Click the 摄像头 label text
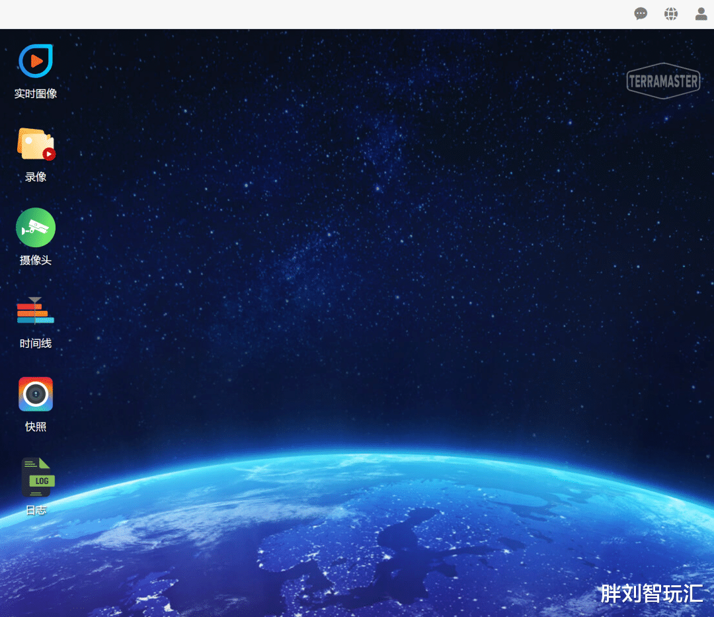The image size is (714, 617). click(x=36, y=260)
